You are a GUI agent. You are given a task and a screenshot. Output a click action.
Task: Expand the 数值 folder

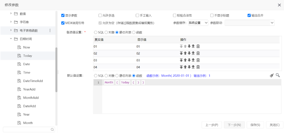pyautogui.click(x=11, y=13)
